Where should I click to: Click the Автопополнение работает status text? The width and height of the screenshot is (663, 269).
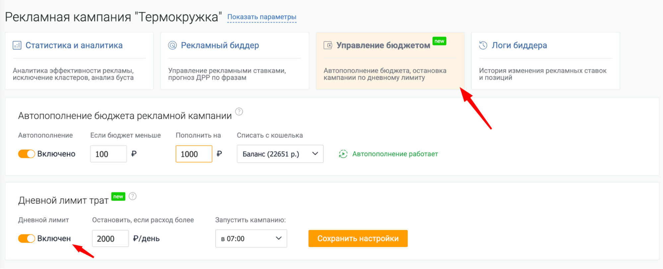[x=395, y=154]
